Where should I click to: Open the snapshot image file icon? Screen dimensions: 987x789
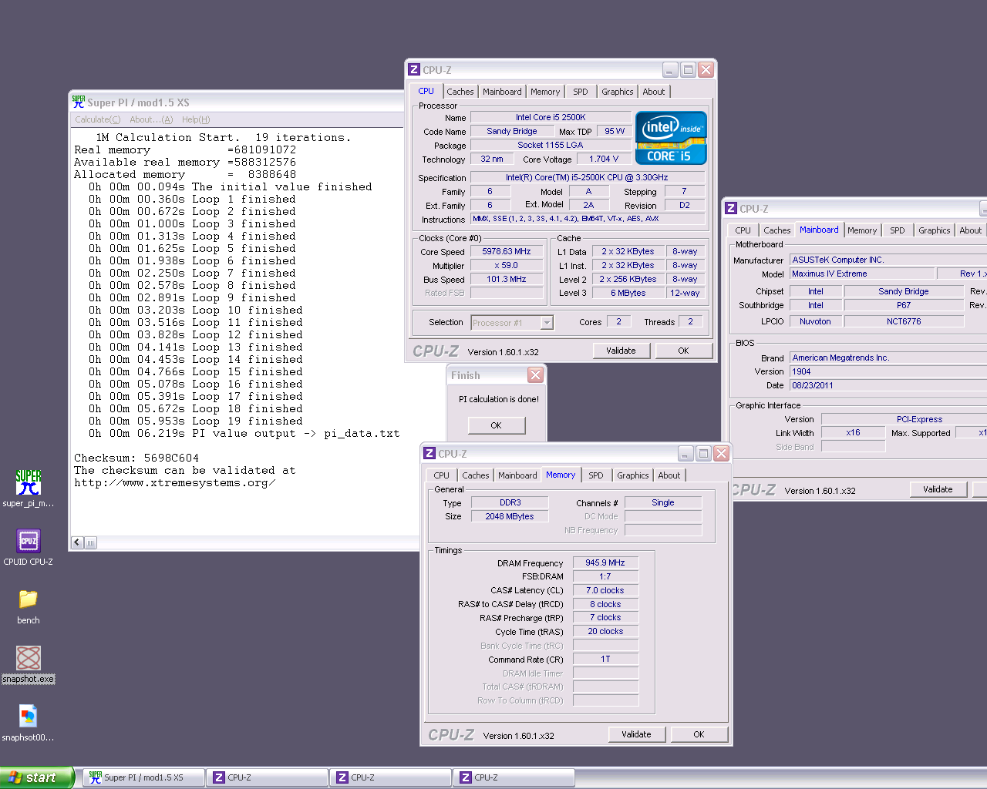tap(29, 717)
